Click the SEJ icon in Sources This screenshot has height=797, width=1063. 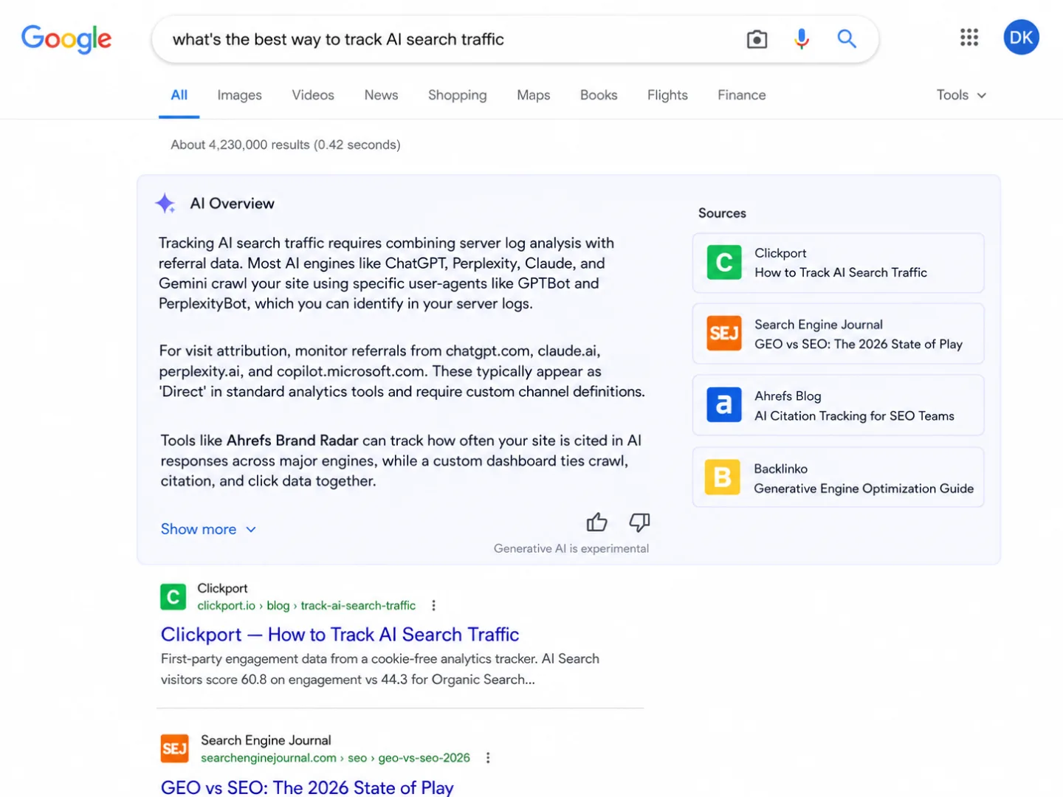[724, 334]
